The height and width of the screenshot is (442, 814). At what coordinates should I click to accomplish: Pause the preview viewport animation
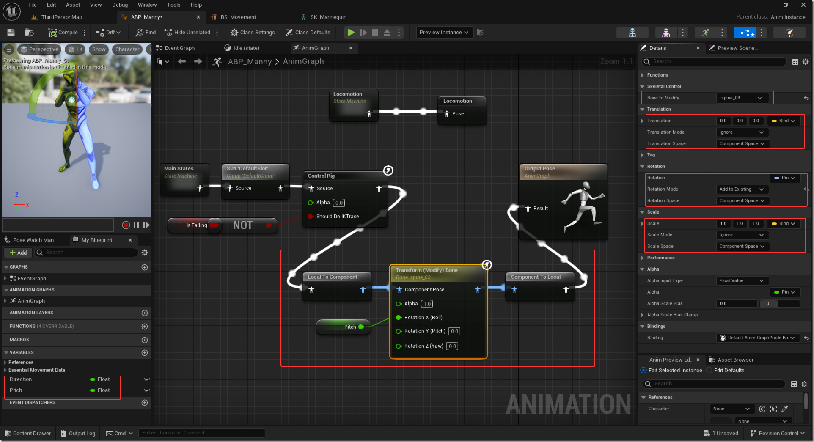click(136, 225)
